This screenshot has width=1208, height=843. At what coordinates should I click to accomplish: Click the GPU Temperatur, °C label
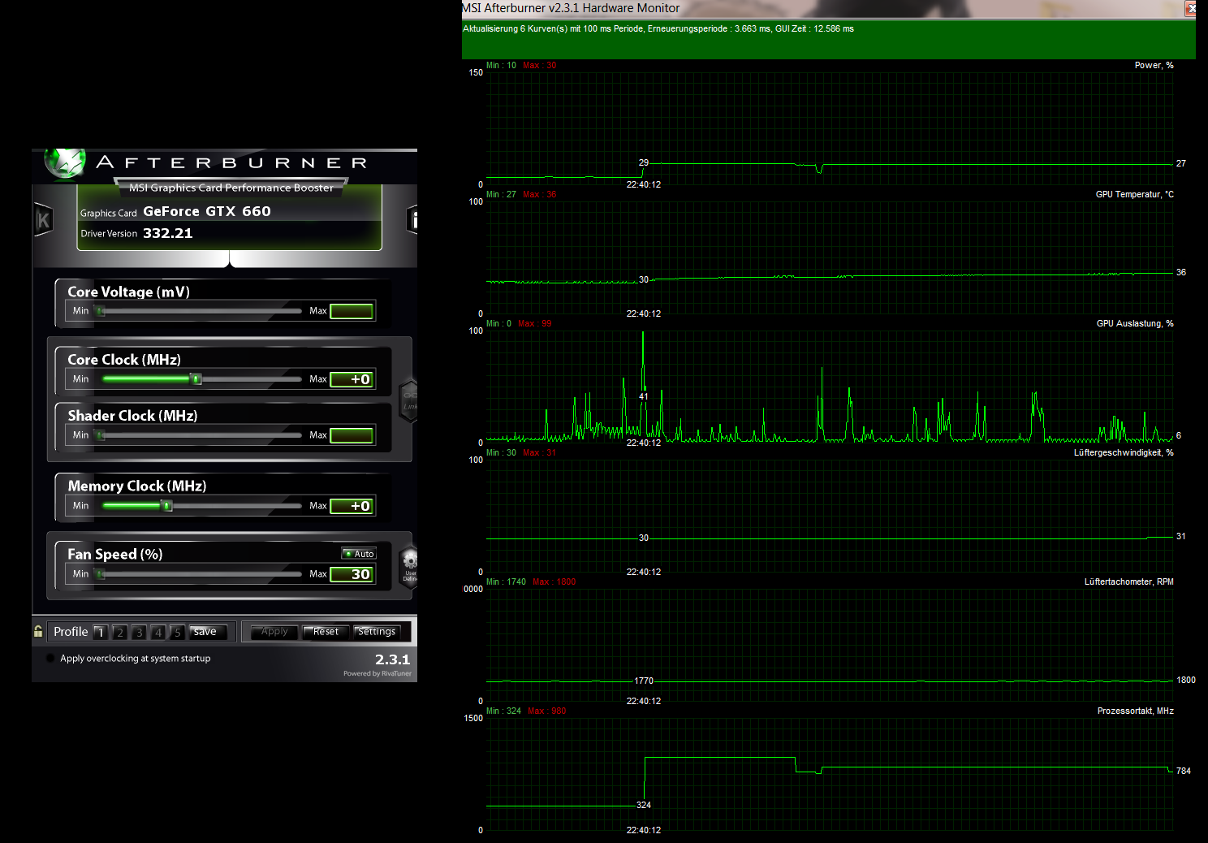pyautogui.click(x=1135, y=194)
